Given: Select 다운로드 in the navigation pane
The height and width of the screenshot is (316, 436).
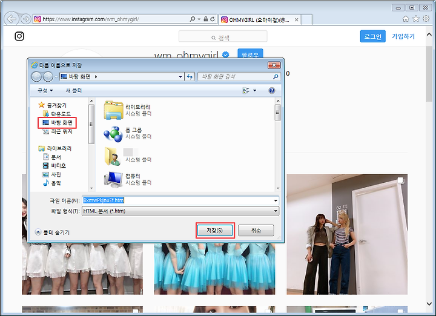Looking at the screenshot, I should [x=57, y=114].
